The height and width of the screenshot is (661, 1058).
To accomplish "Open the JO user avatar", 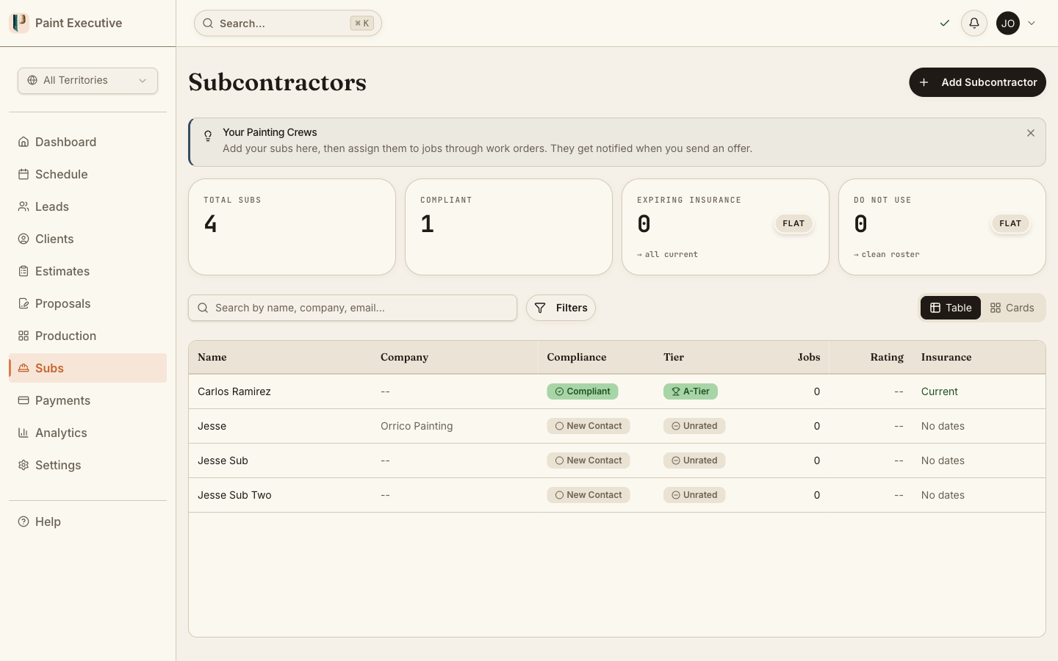I will click(1008, 24).
